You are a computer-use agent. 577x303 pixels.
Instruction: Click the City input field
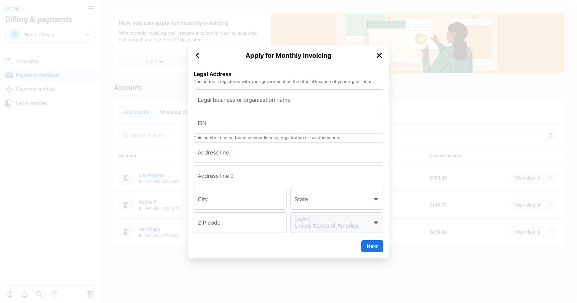pyautogui.click(x=240, y=199)
